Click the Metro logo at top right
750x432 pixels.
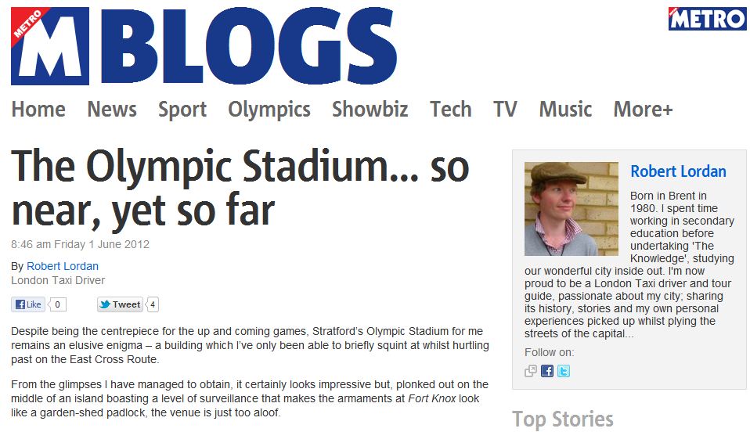[707, 19]
